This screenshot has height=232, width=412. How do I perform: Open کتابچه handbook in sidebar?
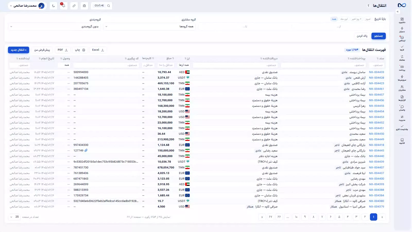(402, 141)
